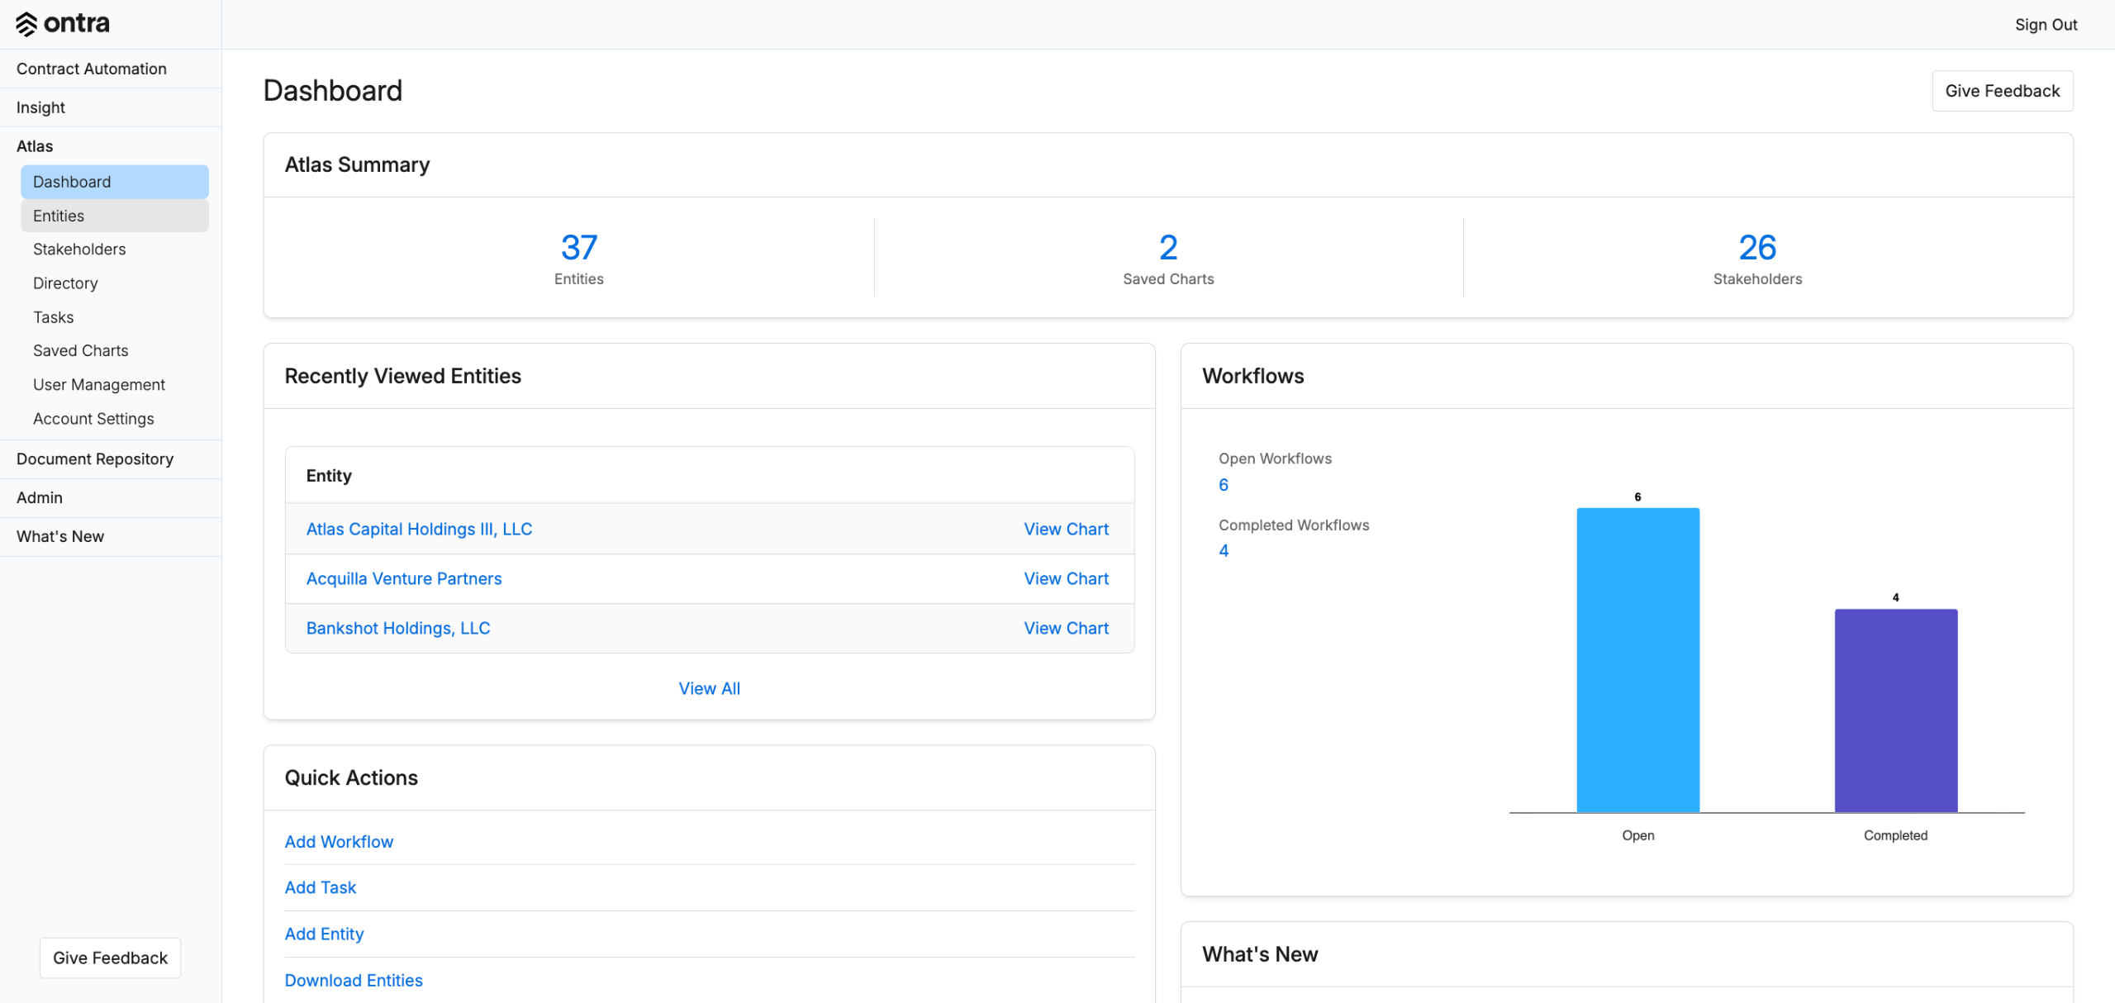Open Atlas Capital Holdings III, LLC entity
Screen dimensions: 2115x1003
pyautogui.click(x=419, y=529)
